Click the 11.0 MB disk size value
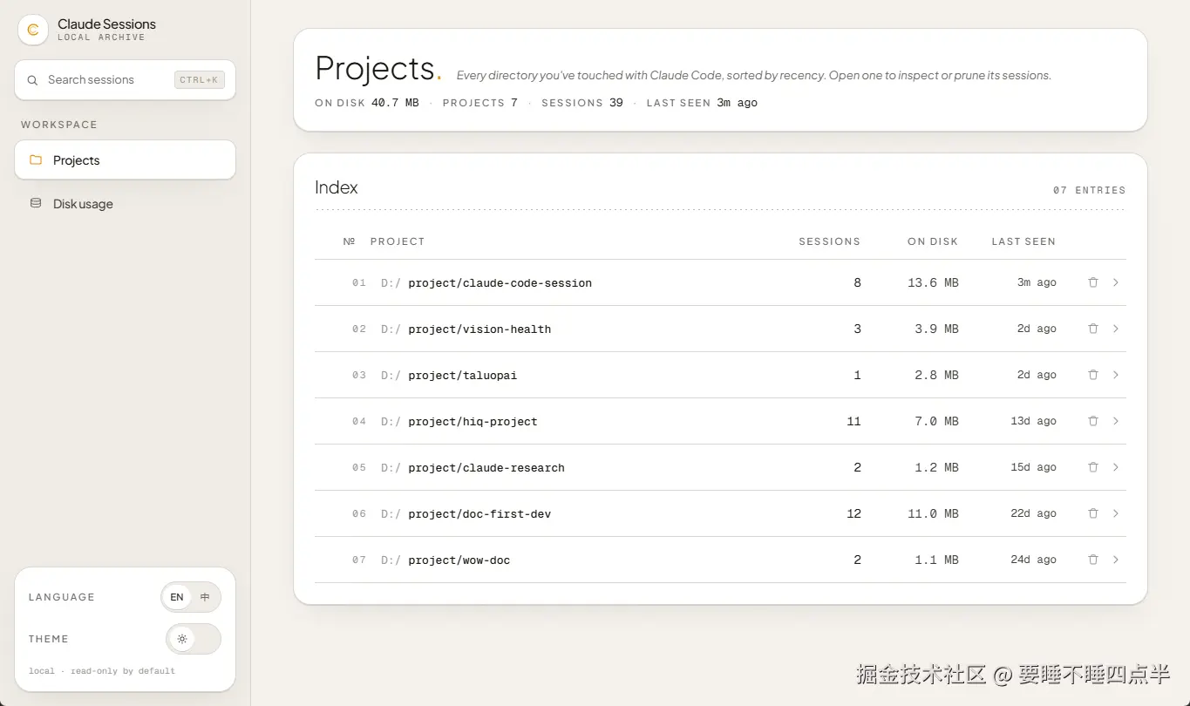Image resolution: width=1190 pixels, height=706 pixels. 933,513
